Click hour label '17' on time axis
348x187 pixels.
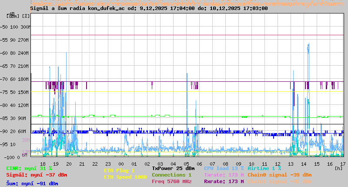[x=343, y=164]
